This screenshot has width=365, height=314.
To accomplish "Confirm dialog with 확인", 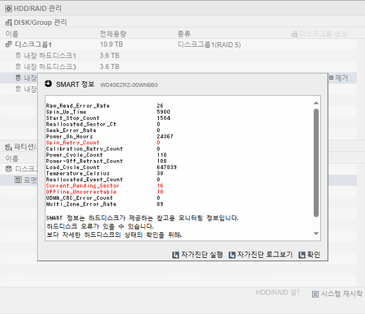I will tap(309, 255).
